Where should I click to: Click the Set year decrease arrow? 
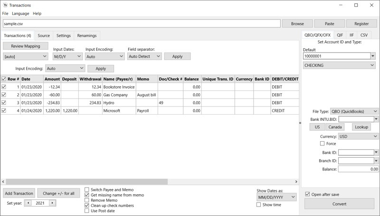tap(28, 203)
